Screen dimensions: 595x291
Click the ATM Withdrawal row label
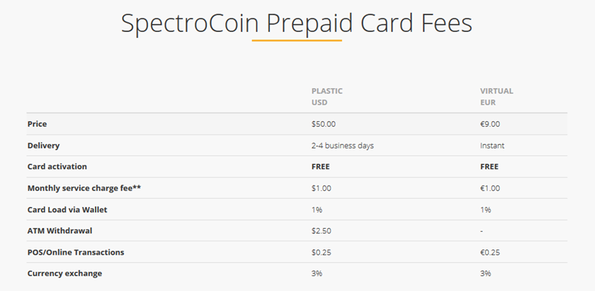(59, 231)
